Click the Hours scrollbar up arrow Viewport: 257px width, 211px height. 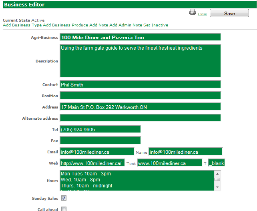click(x=217, y=174)
